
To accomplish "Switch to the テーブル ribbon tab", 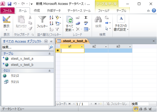I will (121, 11).
